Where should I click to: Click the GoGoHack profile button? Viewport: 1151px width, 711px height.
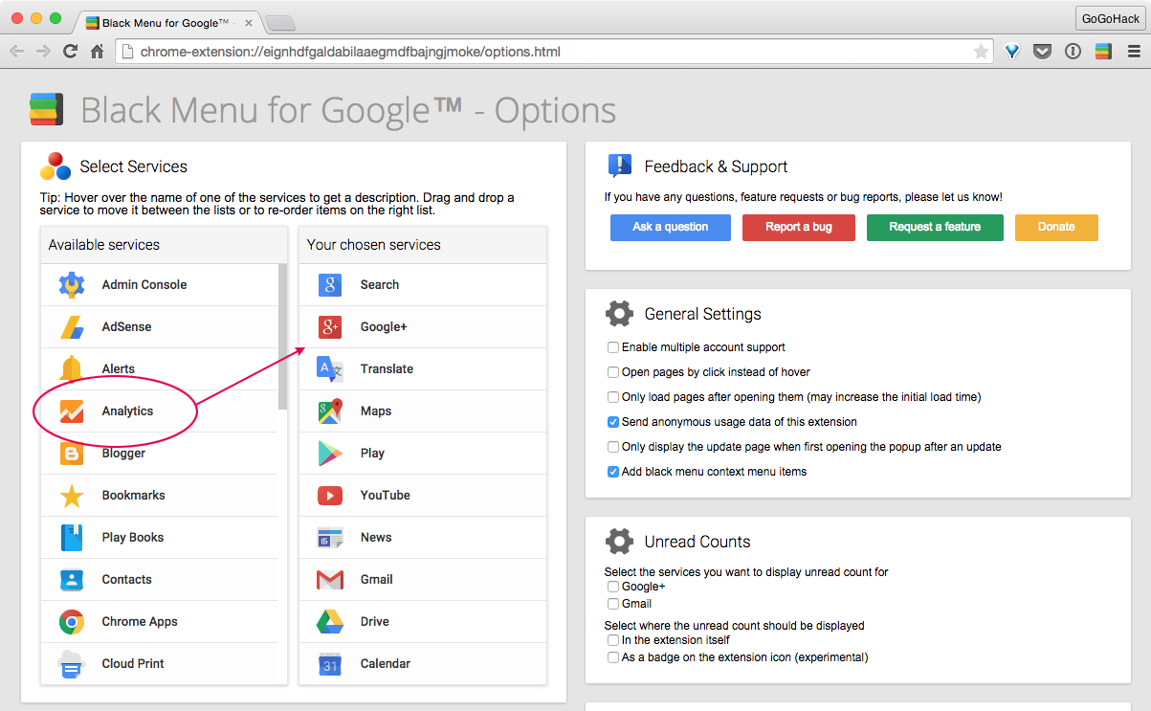coord(1110,18)
